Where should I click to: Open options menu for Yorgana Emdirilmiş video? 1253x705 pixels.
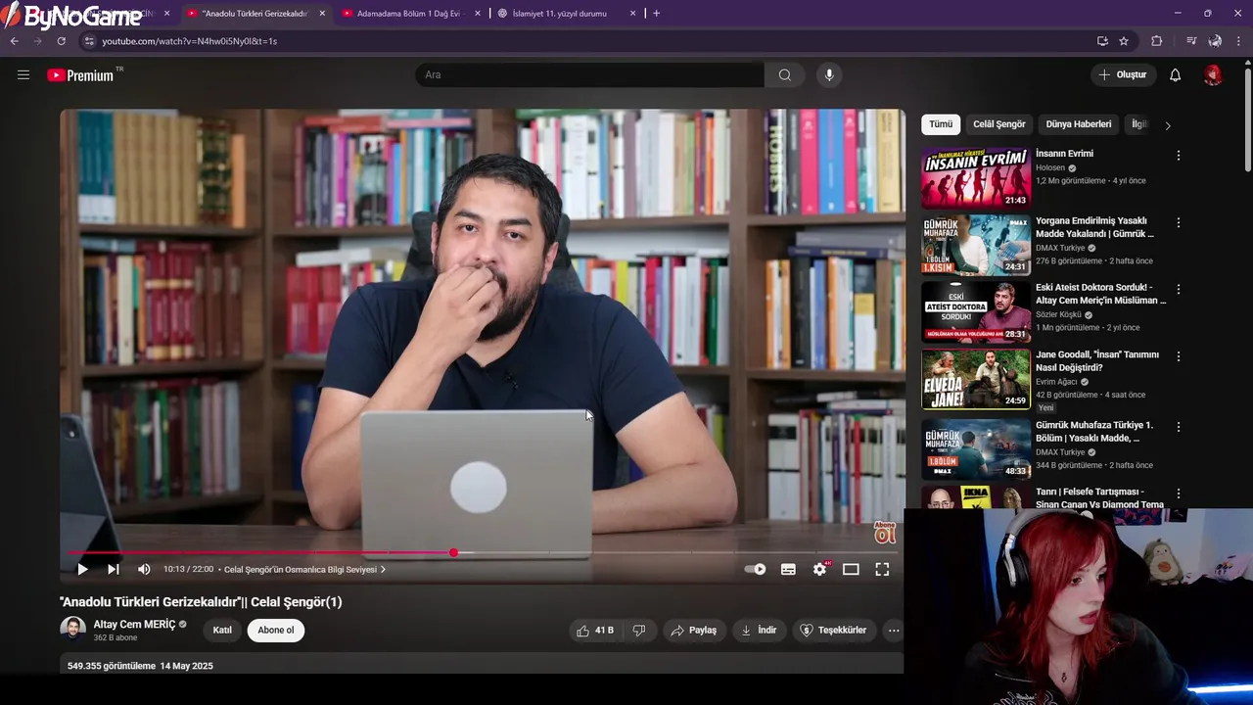coord(1178,222)
